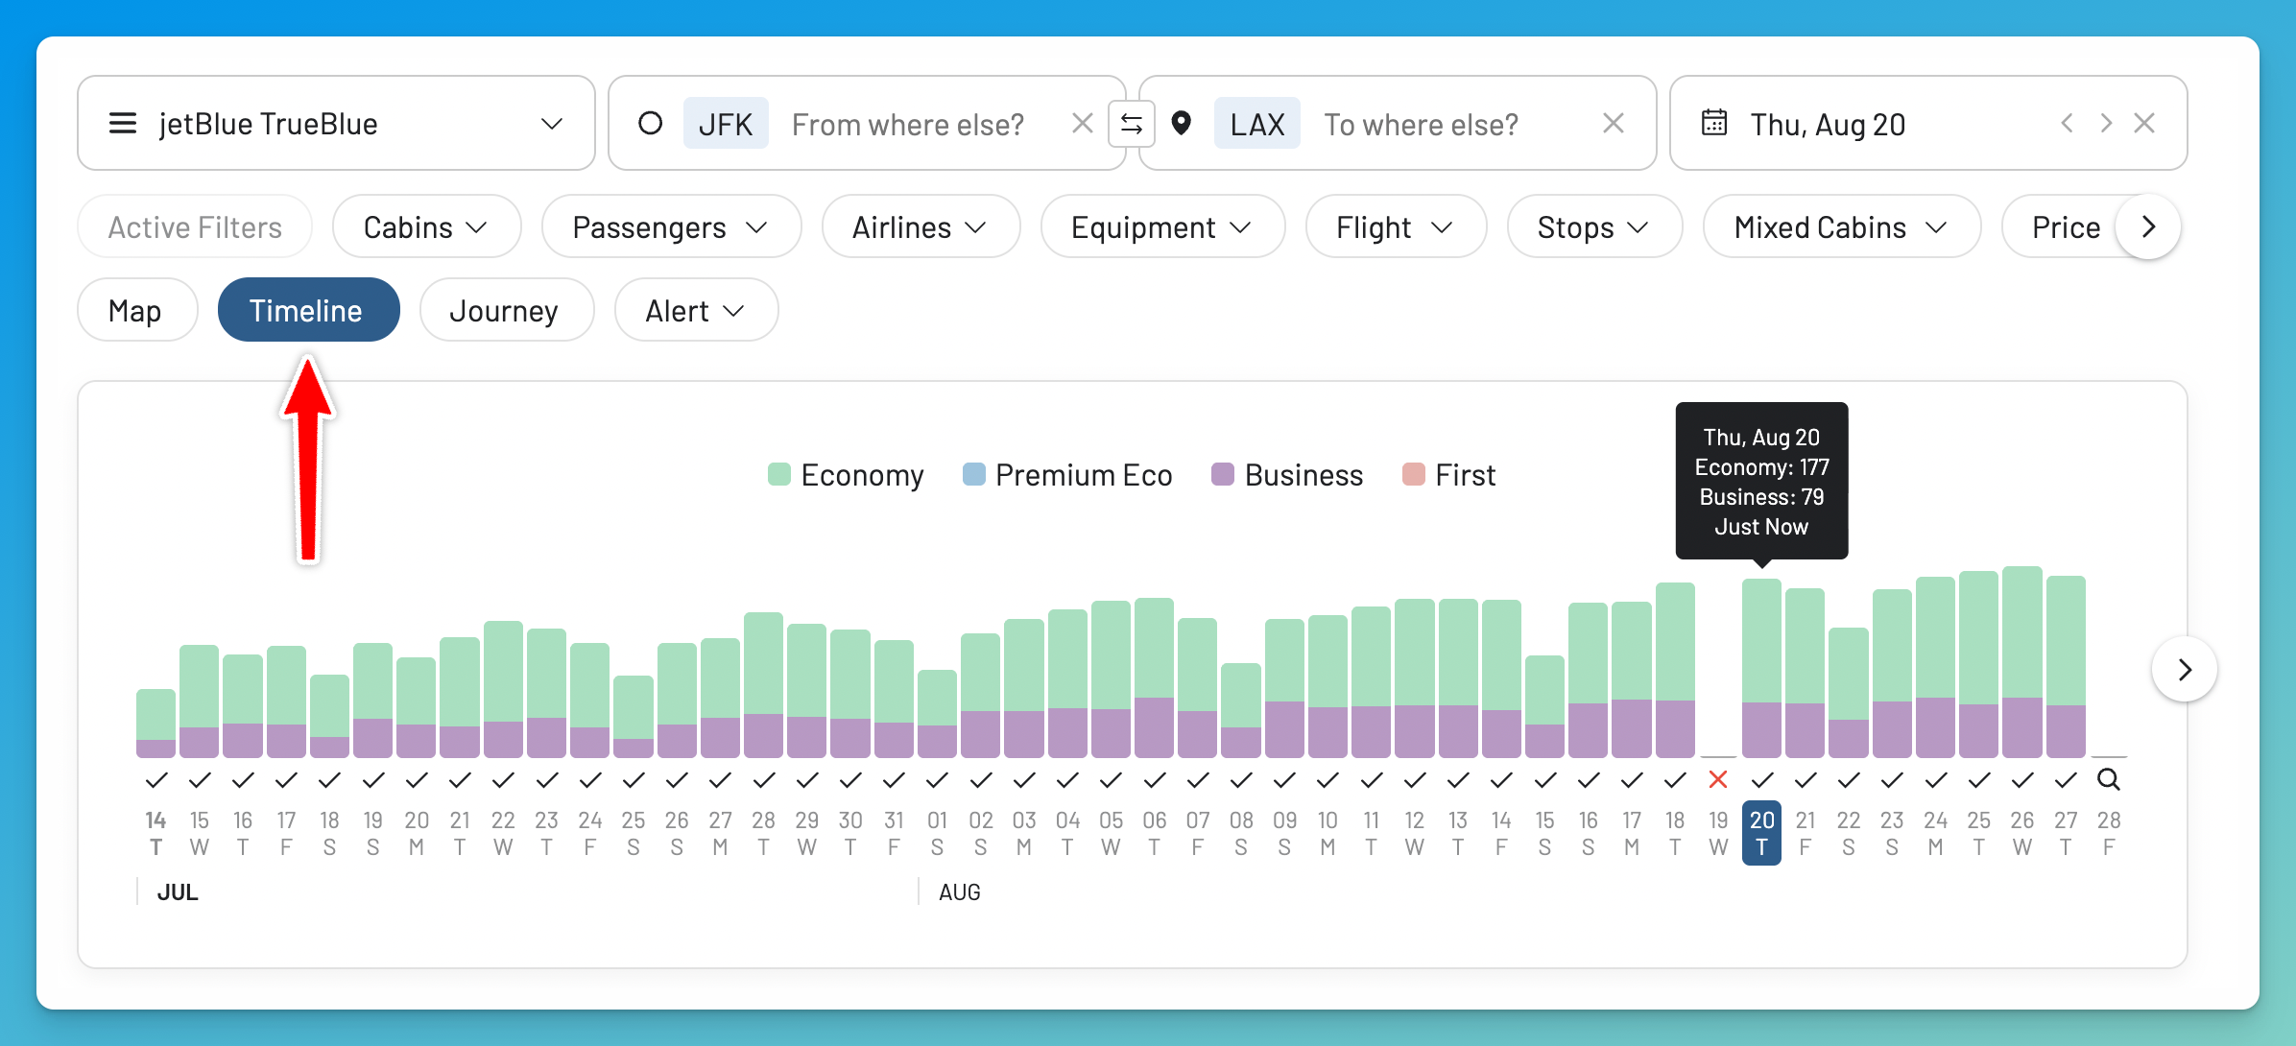Select the JFK airport chip
The width and height of the screenshot is (2296, 1046).
click(726, 124)
